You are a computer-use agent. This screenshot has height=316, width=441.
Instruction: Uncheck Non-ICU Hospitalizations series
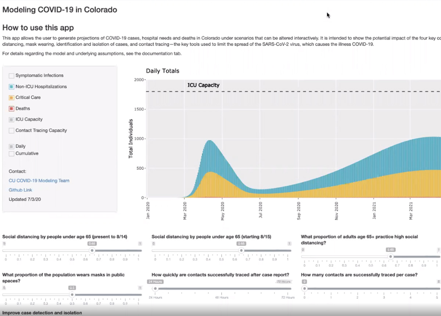click(12, 87)
